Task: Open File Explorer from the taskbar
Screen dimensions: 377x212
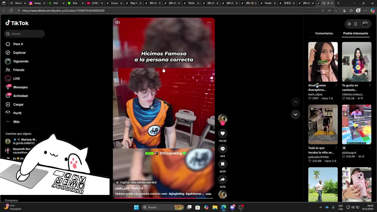Action: (x=215, y=207)
